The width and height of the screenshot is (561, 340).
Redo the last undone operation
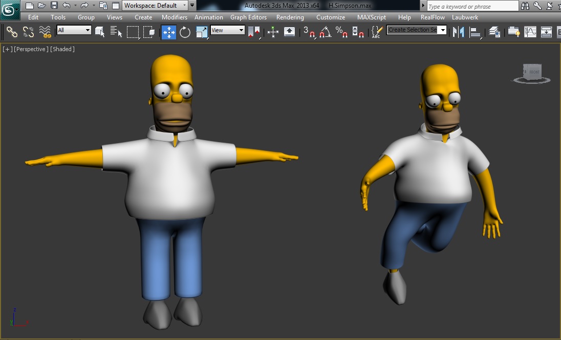tap(84, 5)
